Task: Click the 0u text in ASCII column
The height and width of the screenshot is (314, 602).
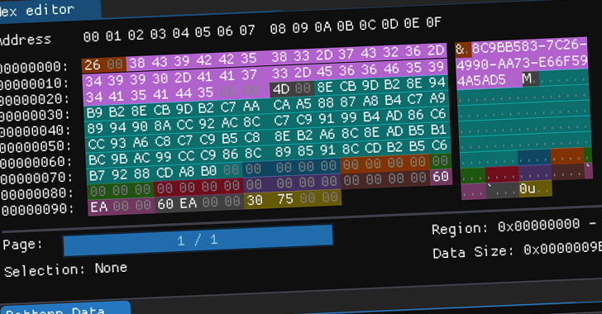Action: 528,188
